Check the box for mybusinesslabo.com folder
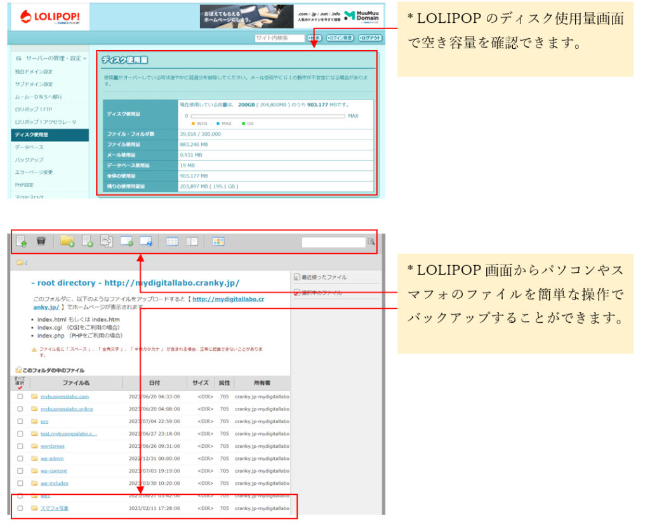Viewport: 650px width, 524px height. (20, 396)
